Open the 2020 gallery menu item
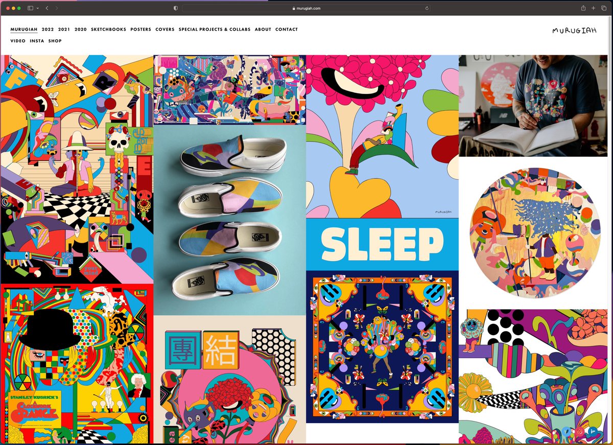 pyautogui.click(x=81, y=29)
